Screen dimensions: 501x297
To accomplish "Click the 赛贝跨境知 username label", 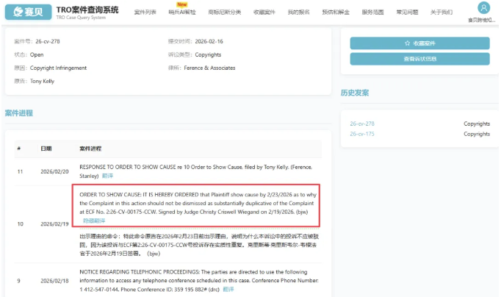I will tap(483, 20).
